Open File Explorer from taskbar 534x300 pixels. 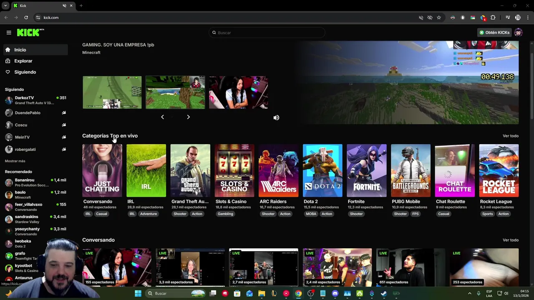click(x=262, y=293)
